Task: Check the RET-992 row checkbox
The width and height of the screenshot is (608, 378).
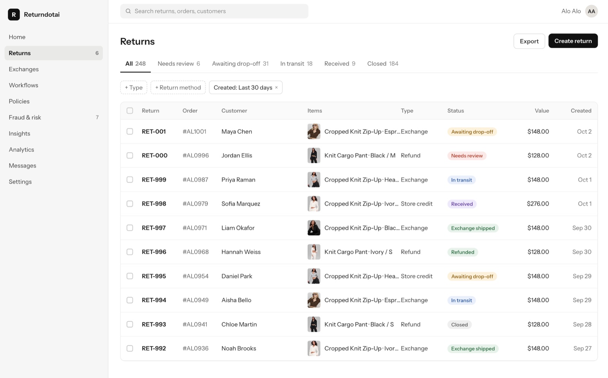Action: pyautogui.click(x=130, y=348)
